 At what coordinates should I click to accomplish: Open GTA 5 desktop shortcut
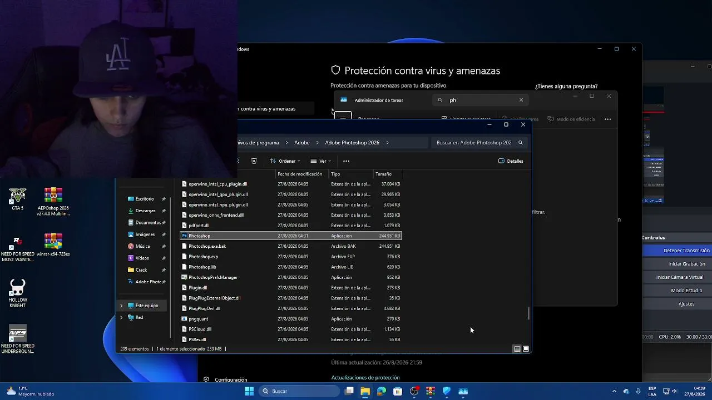pyautogui.click(x=18, y=199)
